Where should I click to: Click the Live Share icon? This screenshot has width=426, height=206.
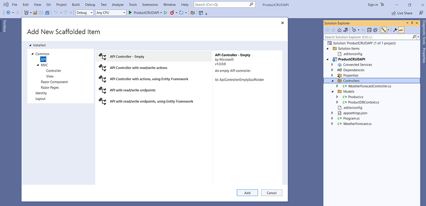click(394, 13)
